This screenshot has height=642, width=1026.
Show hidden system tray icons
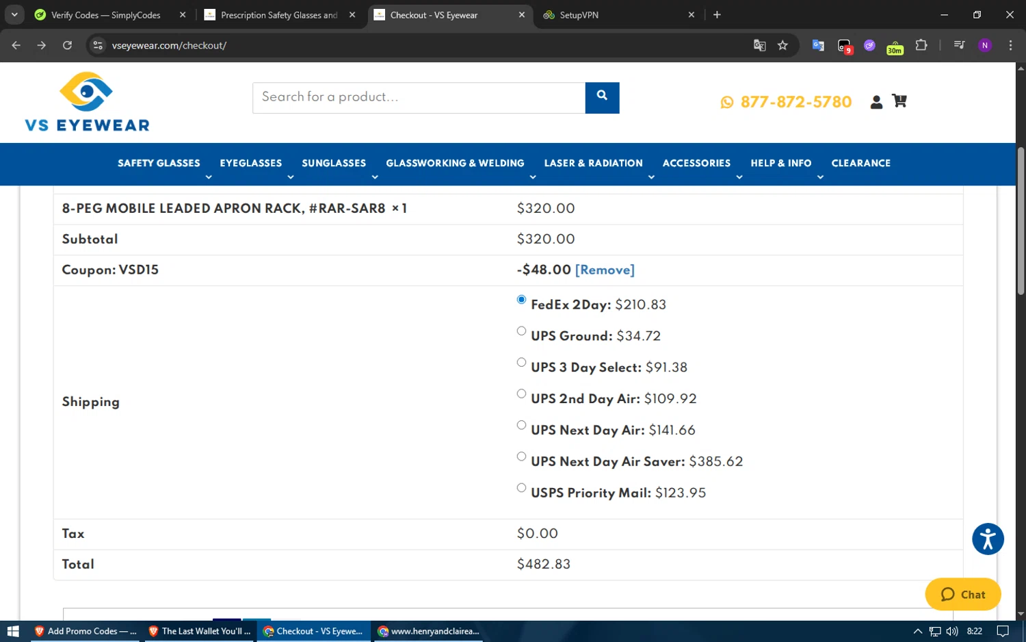coord(918,631)
